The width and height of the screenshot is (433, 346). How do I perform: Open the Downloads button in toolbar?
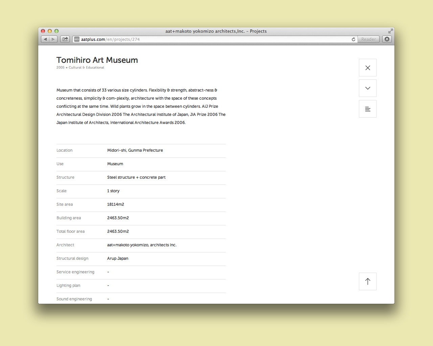coord(387,39)
